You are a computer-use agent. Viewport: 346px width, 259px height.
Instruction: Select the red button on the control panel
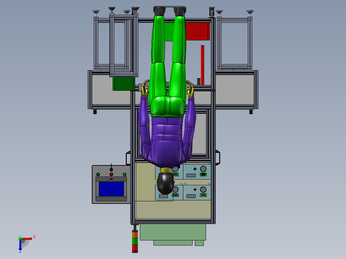[111, 174]
